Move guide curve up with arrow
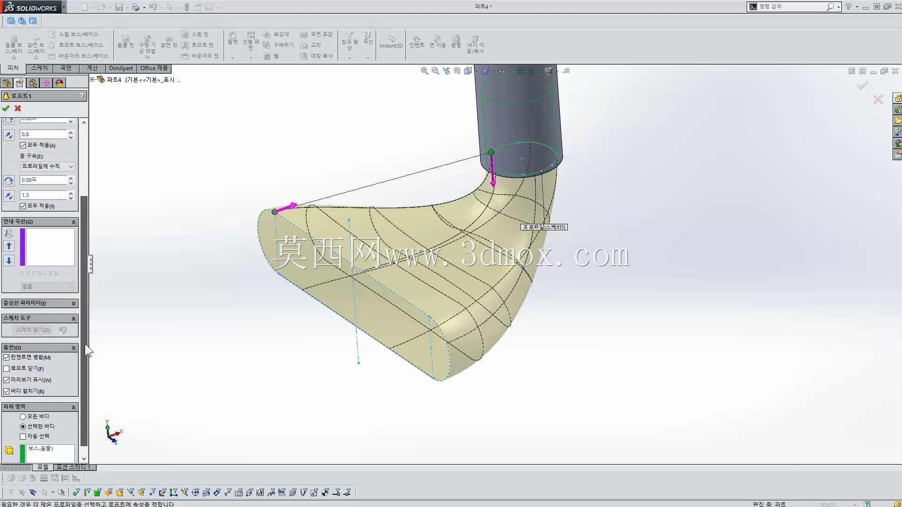 coord(9,246)
